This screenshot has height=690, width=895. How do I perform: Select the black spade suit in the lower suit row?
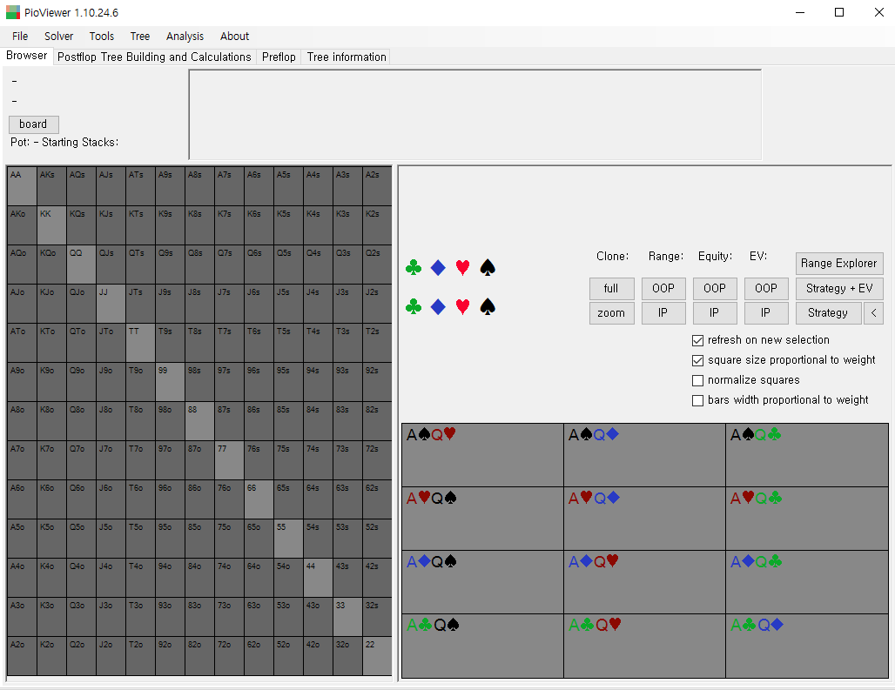pos(488,307)
